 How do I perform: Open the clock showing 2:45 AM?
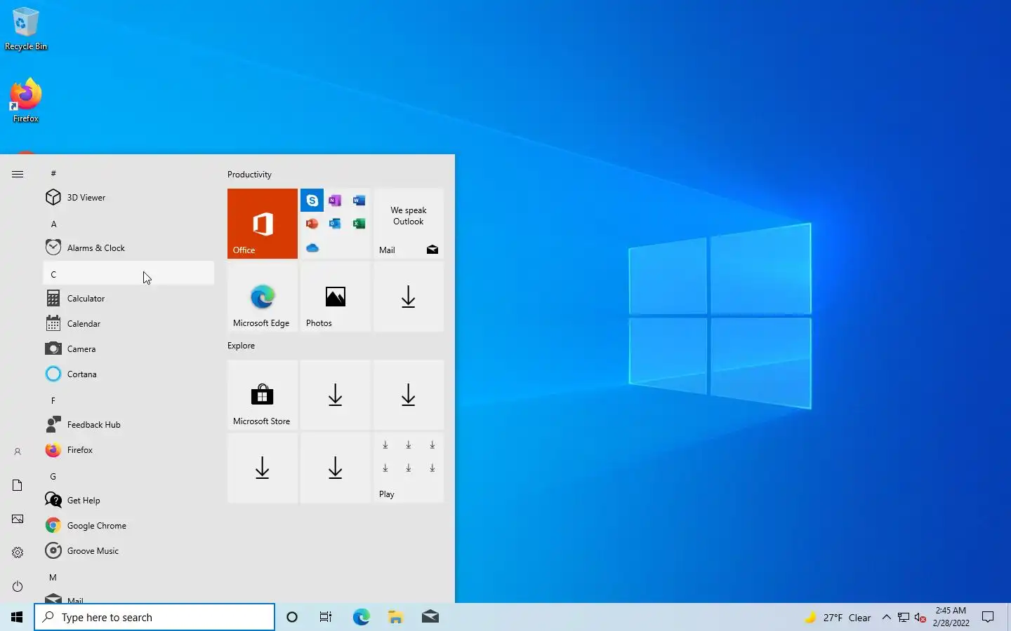coord(951,617)
